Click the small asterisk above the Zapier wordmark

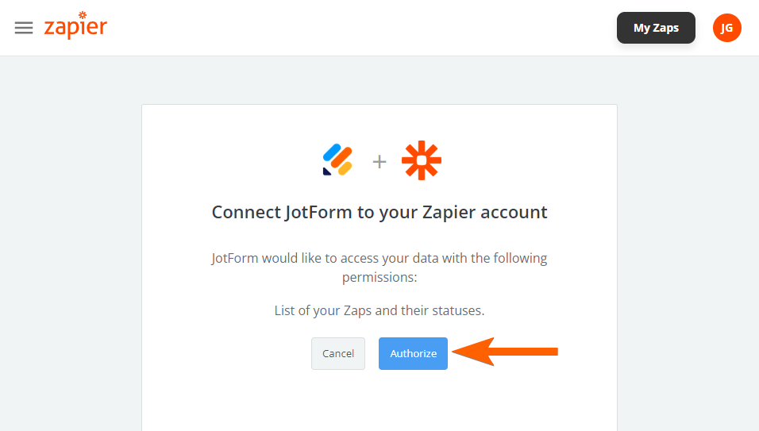[x=82, y=15]
